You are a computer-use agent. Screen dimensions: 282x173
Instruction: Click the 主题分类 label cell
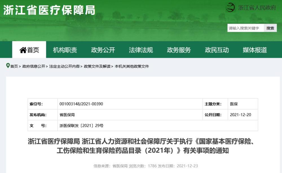coord(215,104)
